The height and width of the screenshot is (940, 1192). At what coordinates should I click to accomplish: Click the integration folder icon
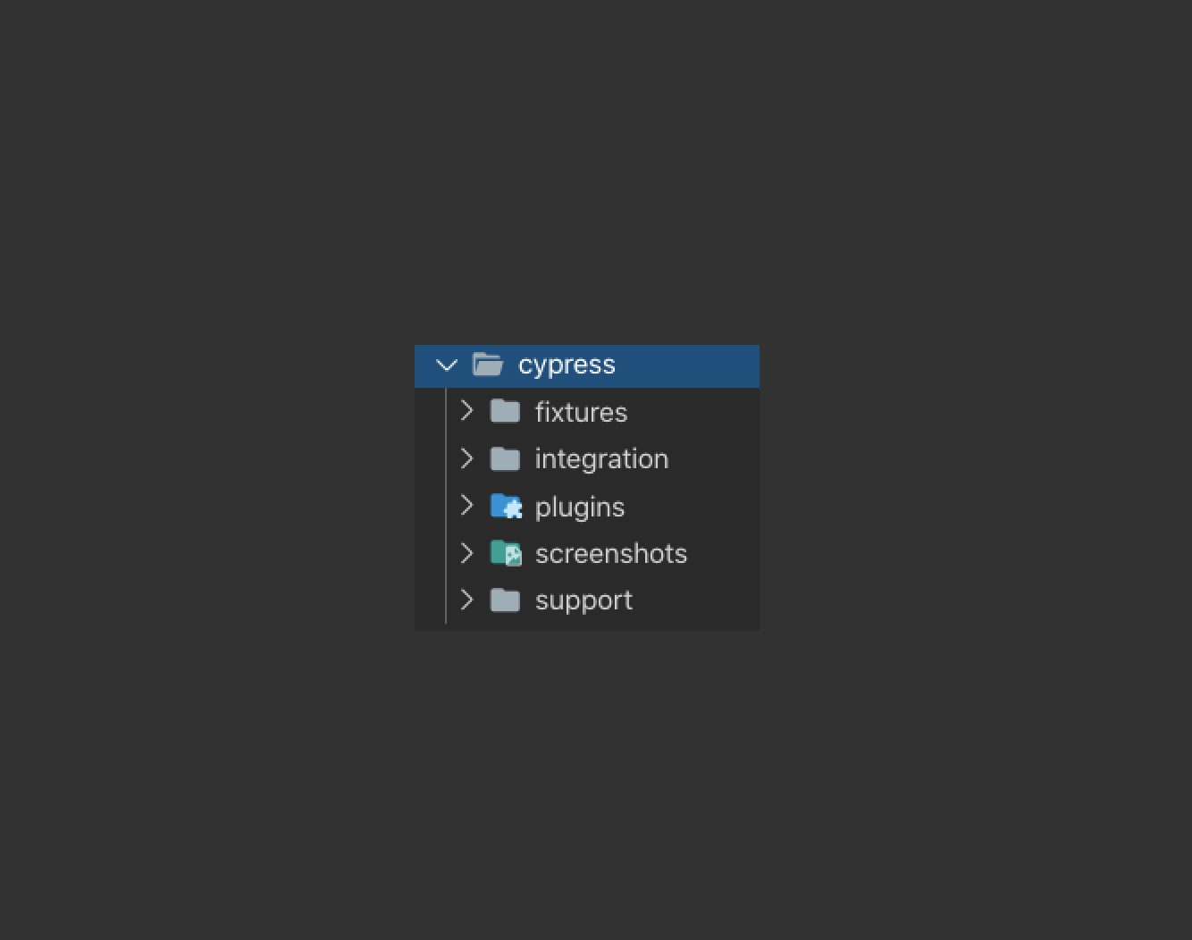tap(505, 459)
